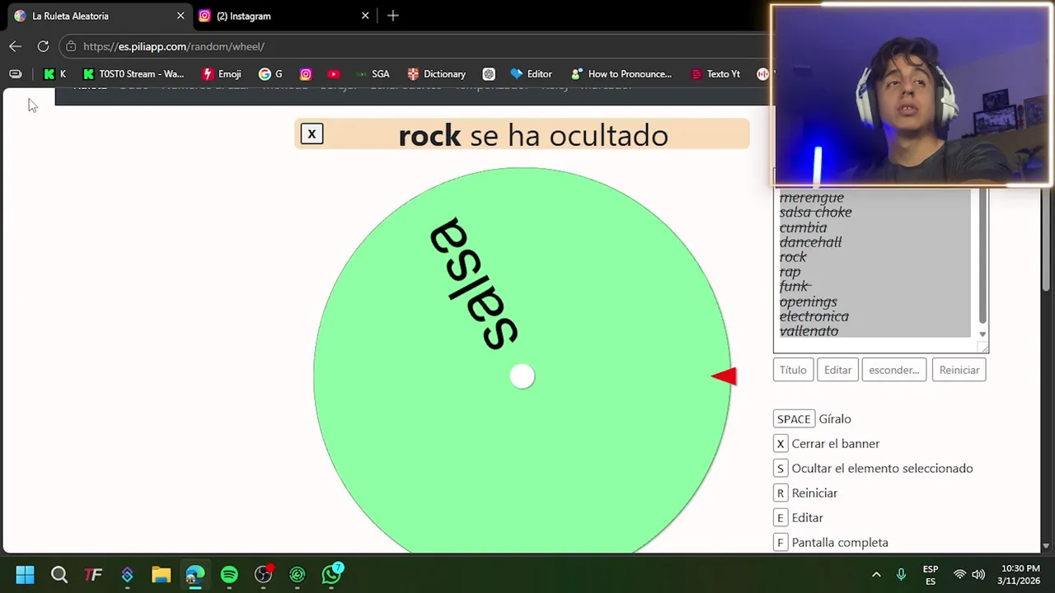The image size is (1055, 593).
Task: Select 'funk' in the items list
Action: pos(795,287)
